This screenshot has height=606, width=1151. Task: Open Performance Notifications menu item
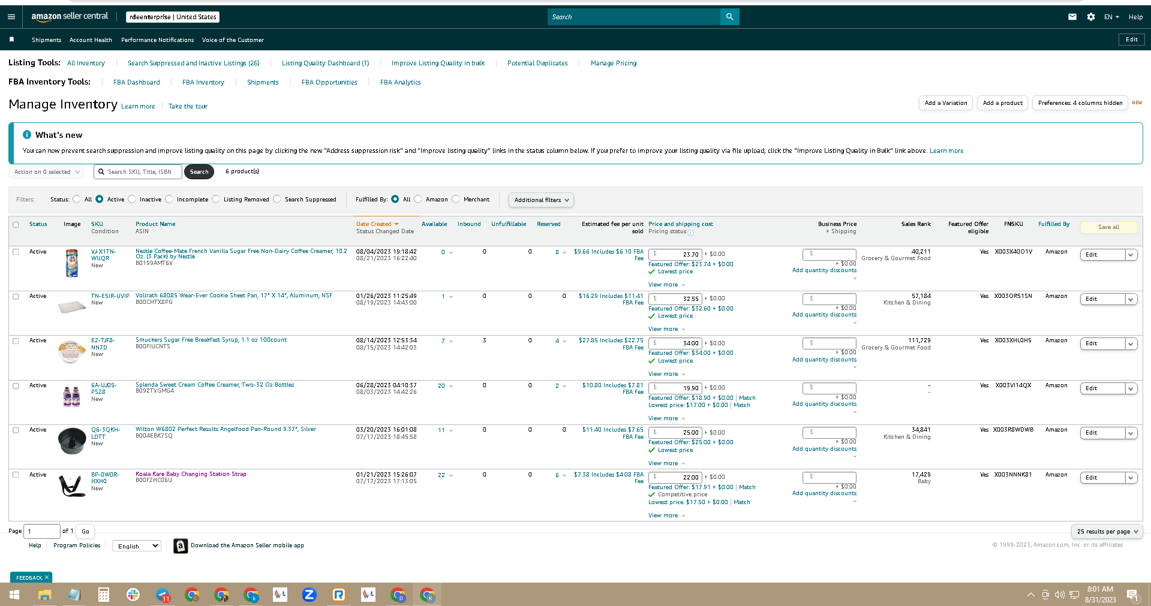pos(158,40)
